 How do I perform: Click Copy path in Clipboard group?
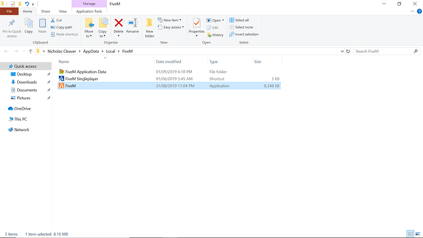tap(61, 27)
